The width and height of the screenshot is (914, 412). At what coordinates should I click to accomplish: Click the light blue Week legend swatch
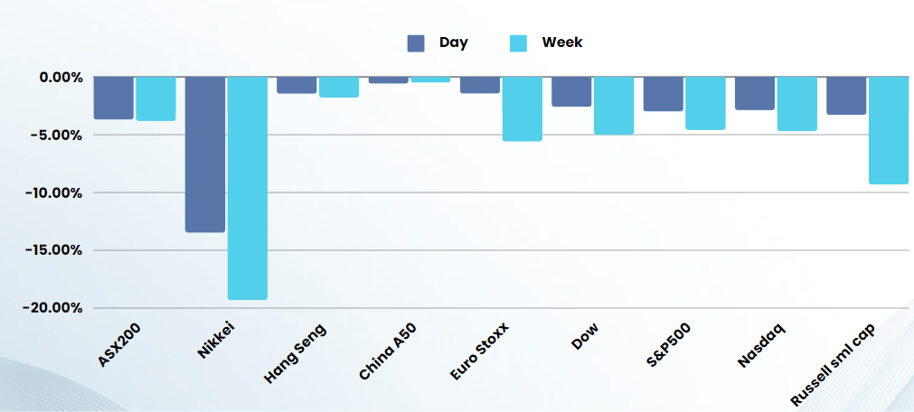(x=518, y=42)
